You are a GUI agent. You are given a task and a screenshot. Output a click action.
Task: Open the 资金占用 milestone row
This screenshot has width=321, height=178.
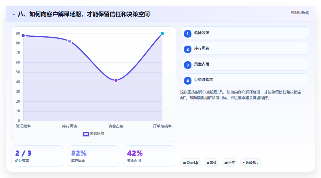pyautogui.click(x=245, y=64)
